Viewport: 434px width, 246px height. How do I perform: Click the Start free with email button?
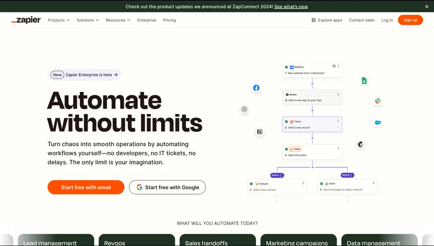click(86, 187)
